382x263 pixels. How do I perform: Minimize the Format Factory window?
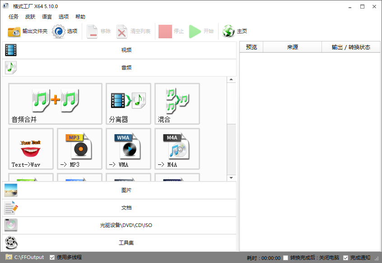coord(350,7)
